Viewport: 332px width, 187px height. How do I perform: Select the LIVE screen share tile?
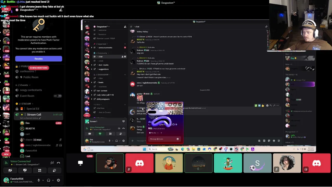click(x=80, y=163)
